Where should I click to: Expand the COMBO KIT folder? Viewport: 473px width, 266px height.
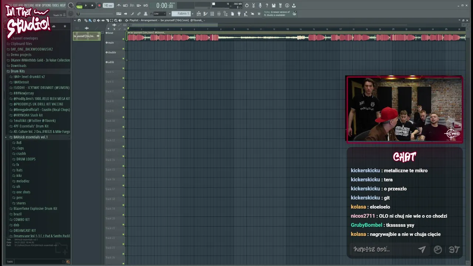21,219
